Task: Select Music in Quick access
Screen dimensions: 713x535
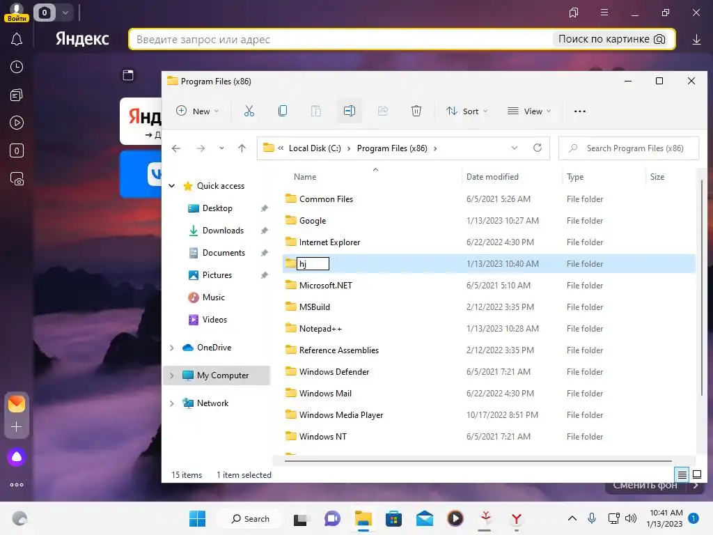Action: click(214, 297)
